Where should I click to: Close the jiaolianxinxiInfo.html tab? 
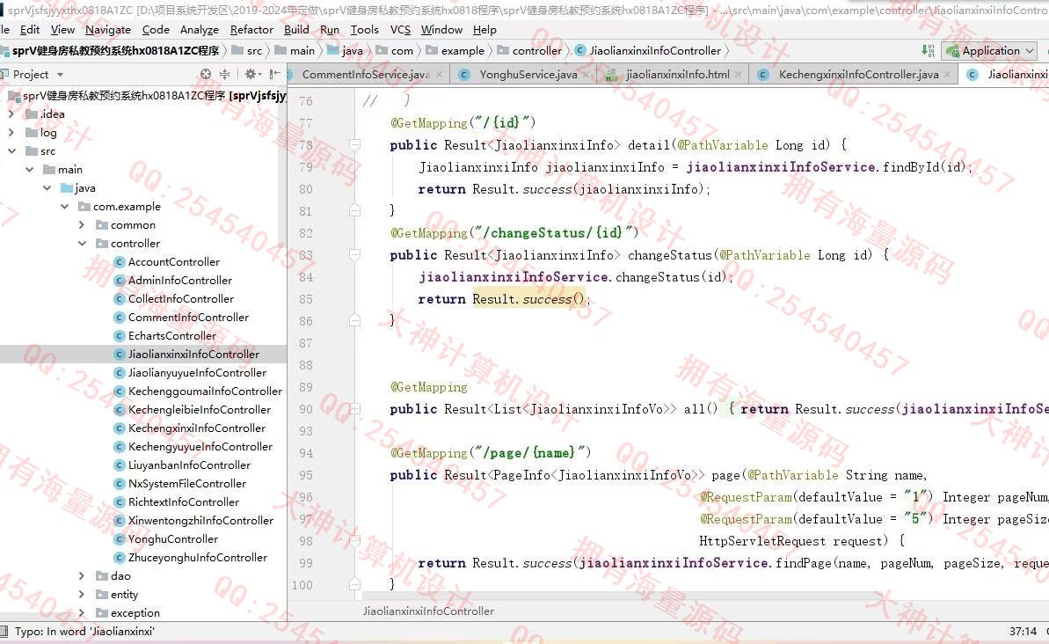(x=738, y=74)
